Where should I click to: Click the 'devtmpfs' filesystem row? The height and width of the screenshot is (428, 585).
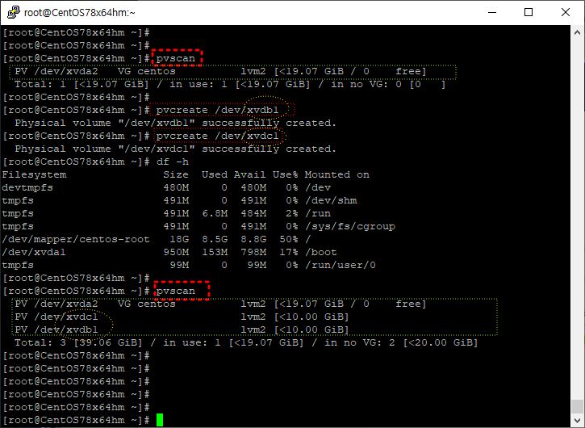coord(166,187)
